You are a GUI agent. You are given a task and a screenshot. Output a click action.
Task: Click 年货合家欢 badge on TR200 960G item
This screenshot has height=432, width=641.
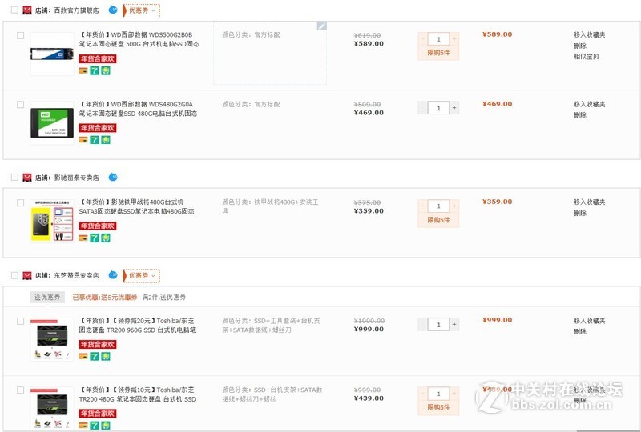98,345
